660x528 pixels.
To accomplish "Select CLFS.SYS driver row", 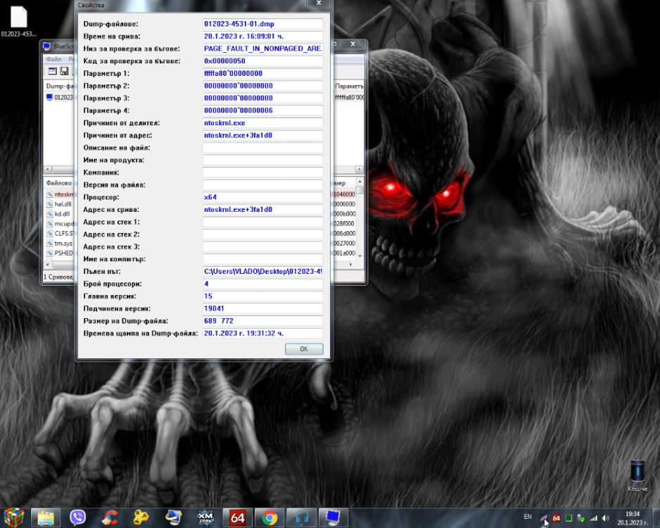I will coord(64,233).
